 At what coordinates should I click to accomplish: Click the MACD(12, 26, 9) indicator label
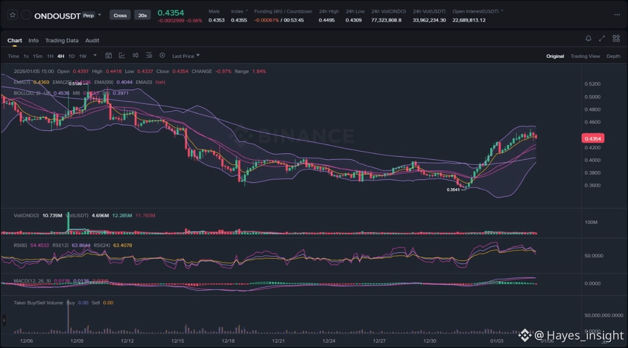tap(31, 281)
